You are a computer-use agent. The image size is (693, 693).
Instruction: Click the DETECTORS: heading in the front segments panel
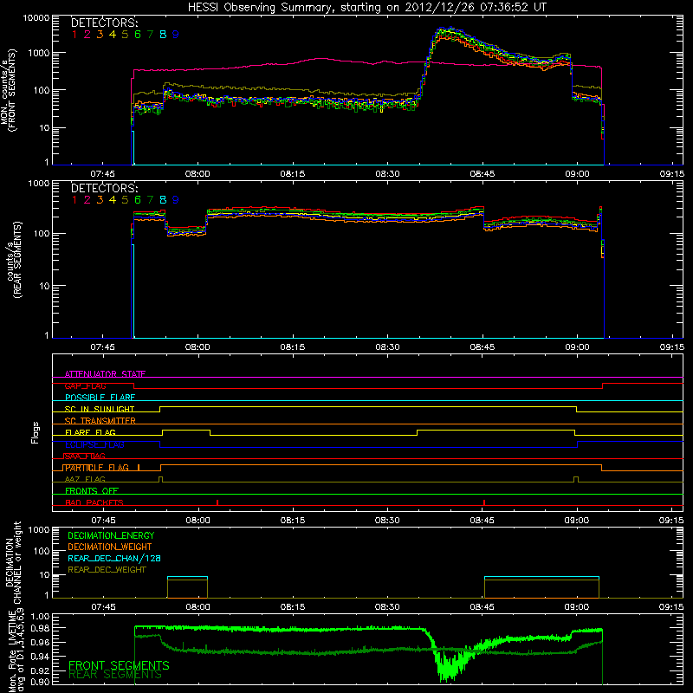click(x=105, y=23)
